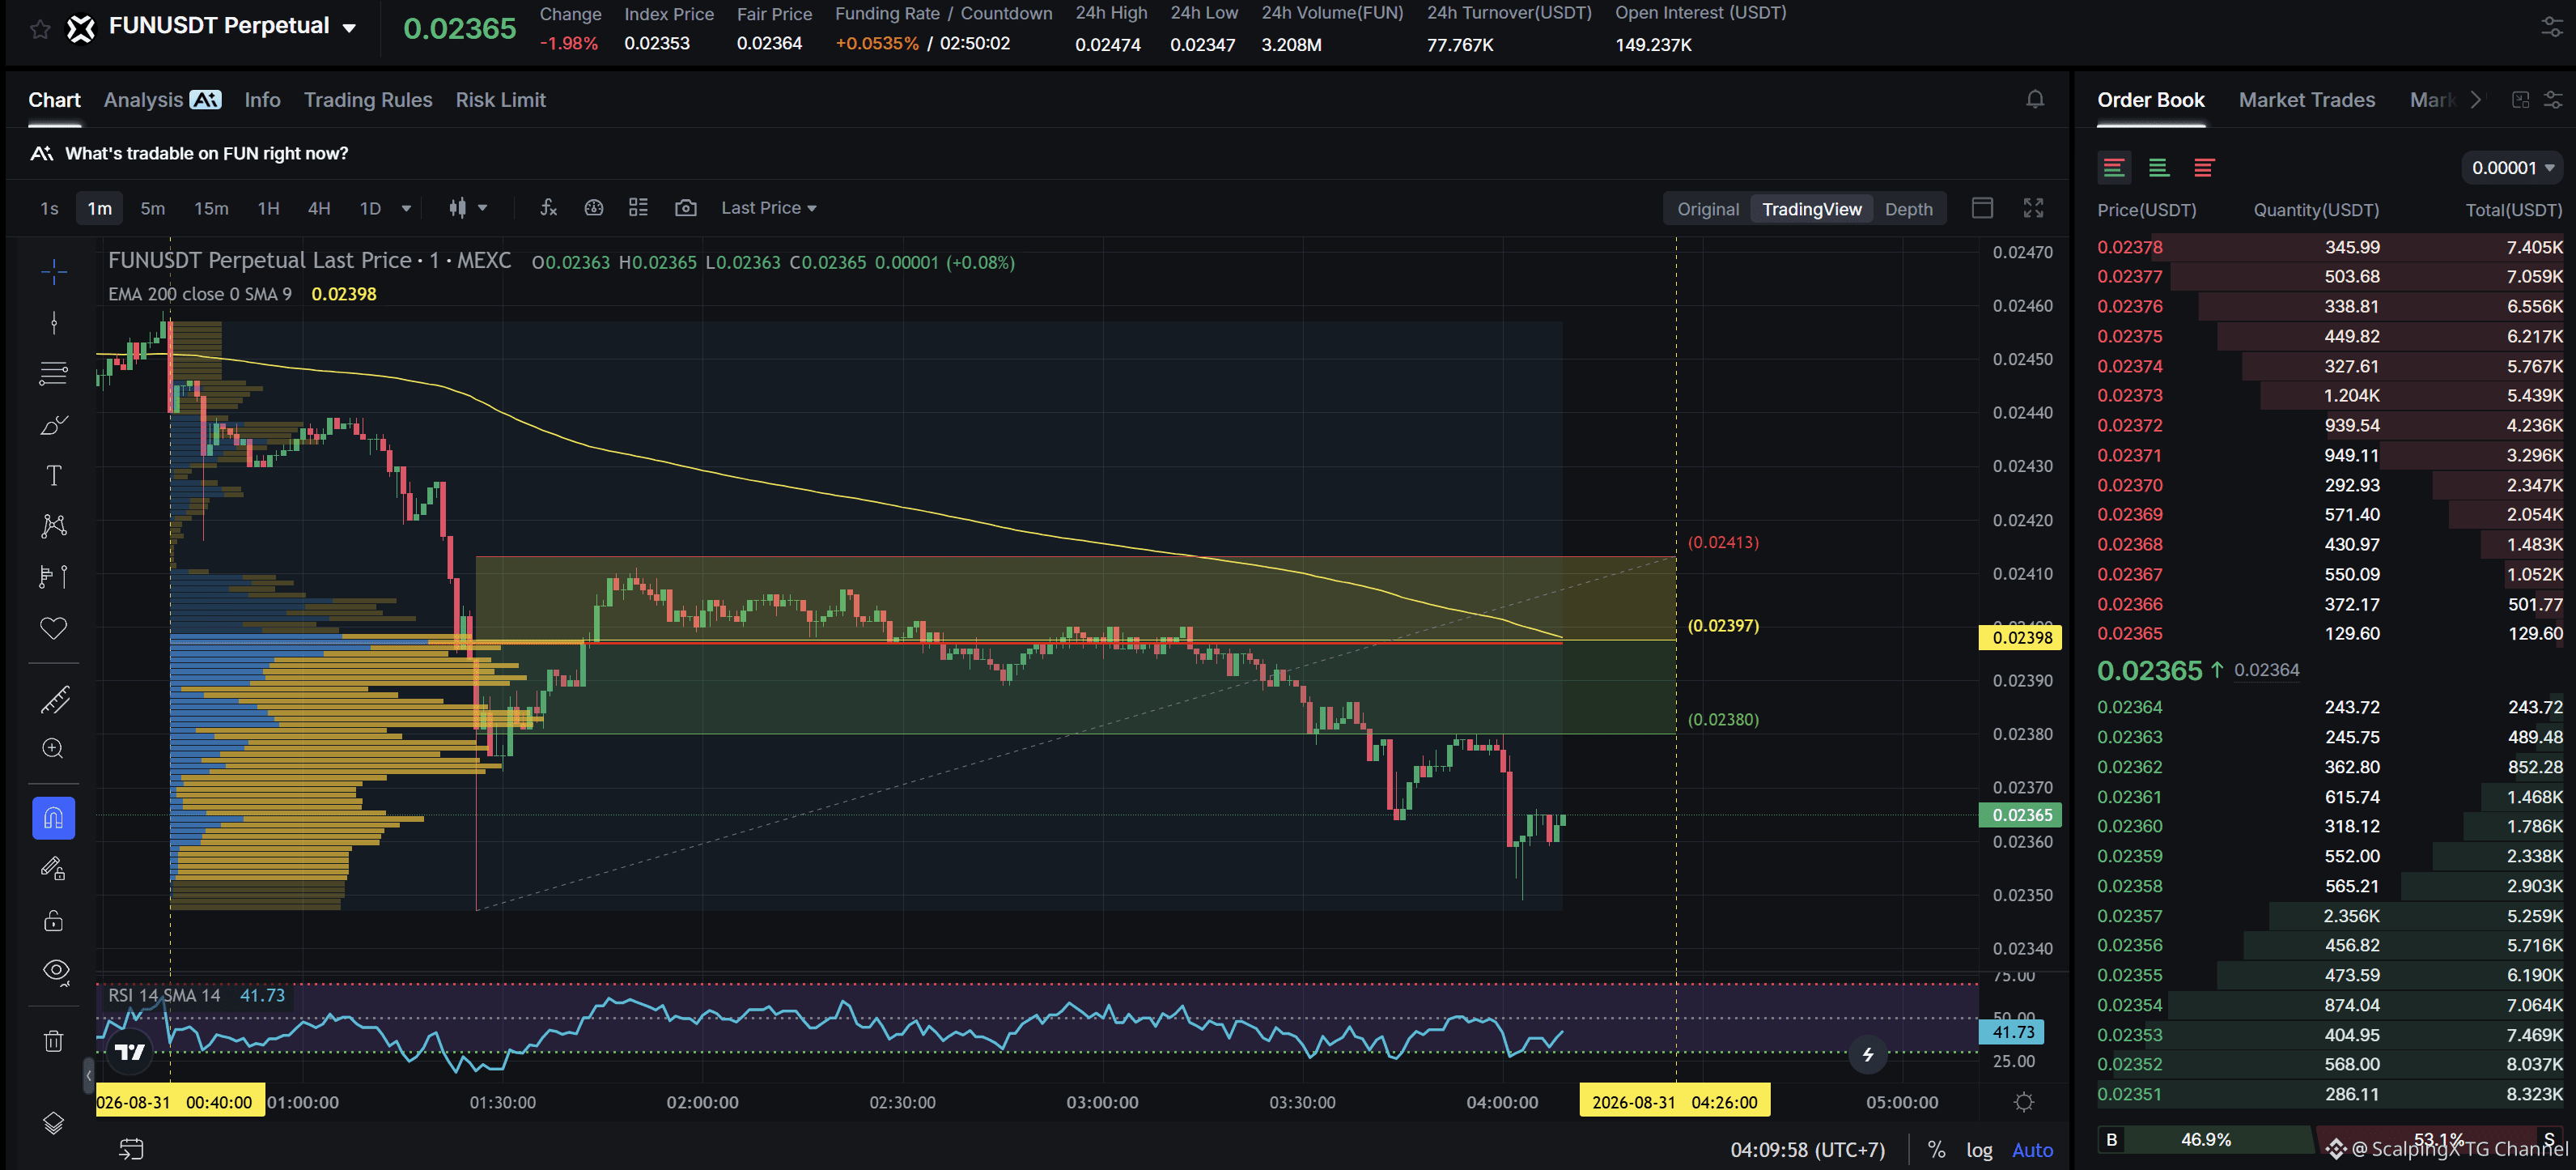Take a chart snapshot with camera icon

pos(685,207)
